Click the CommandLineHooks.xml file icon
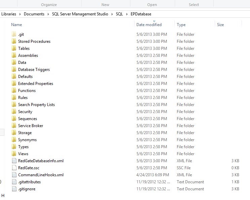The width and height of the screenshot is (250, 200). point(14,175)
